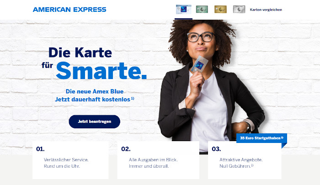Click footnote 1 after Null Gebühren
Viewport: 320px width, 185px height.
(252, 165)
